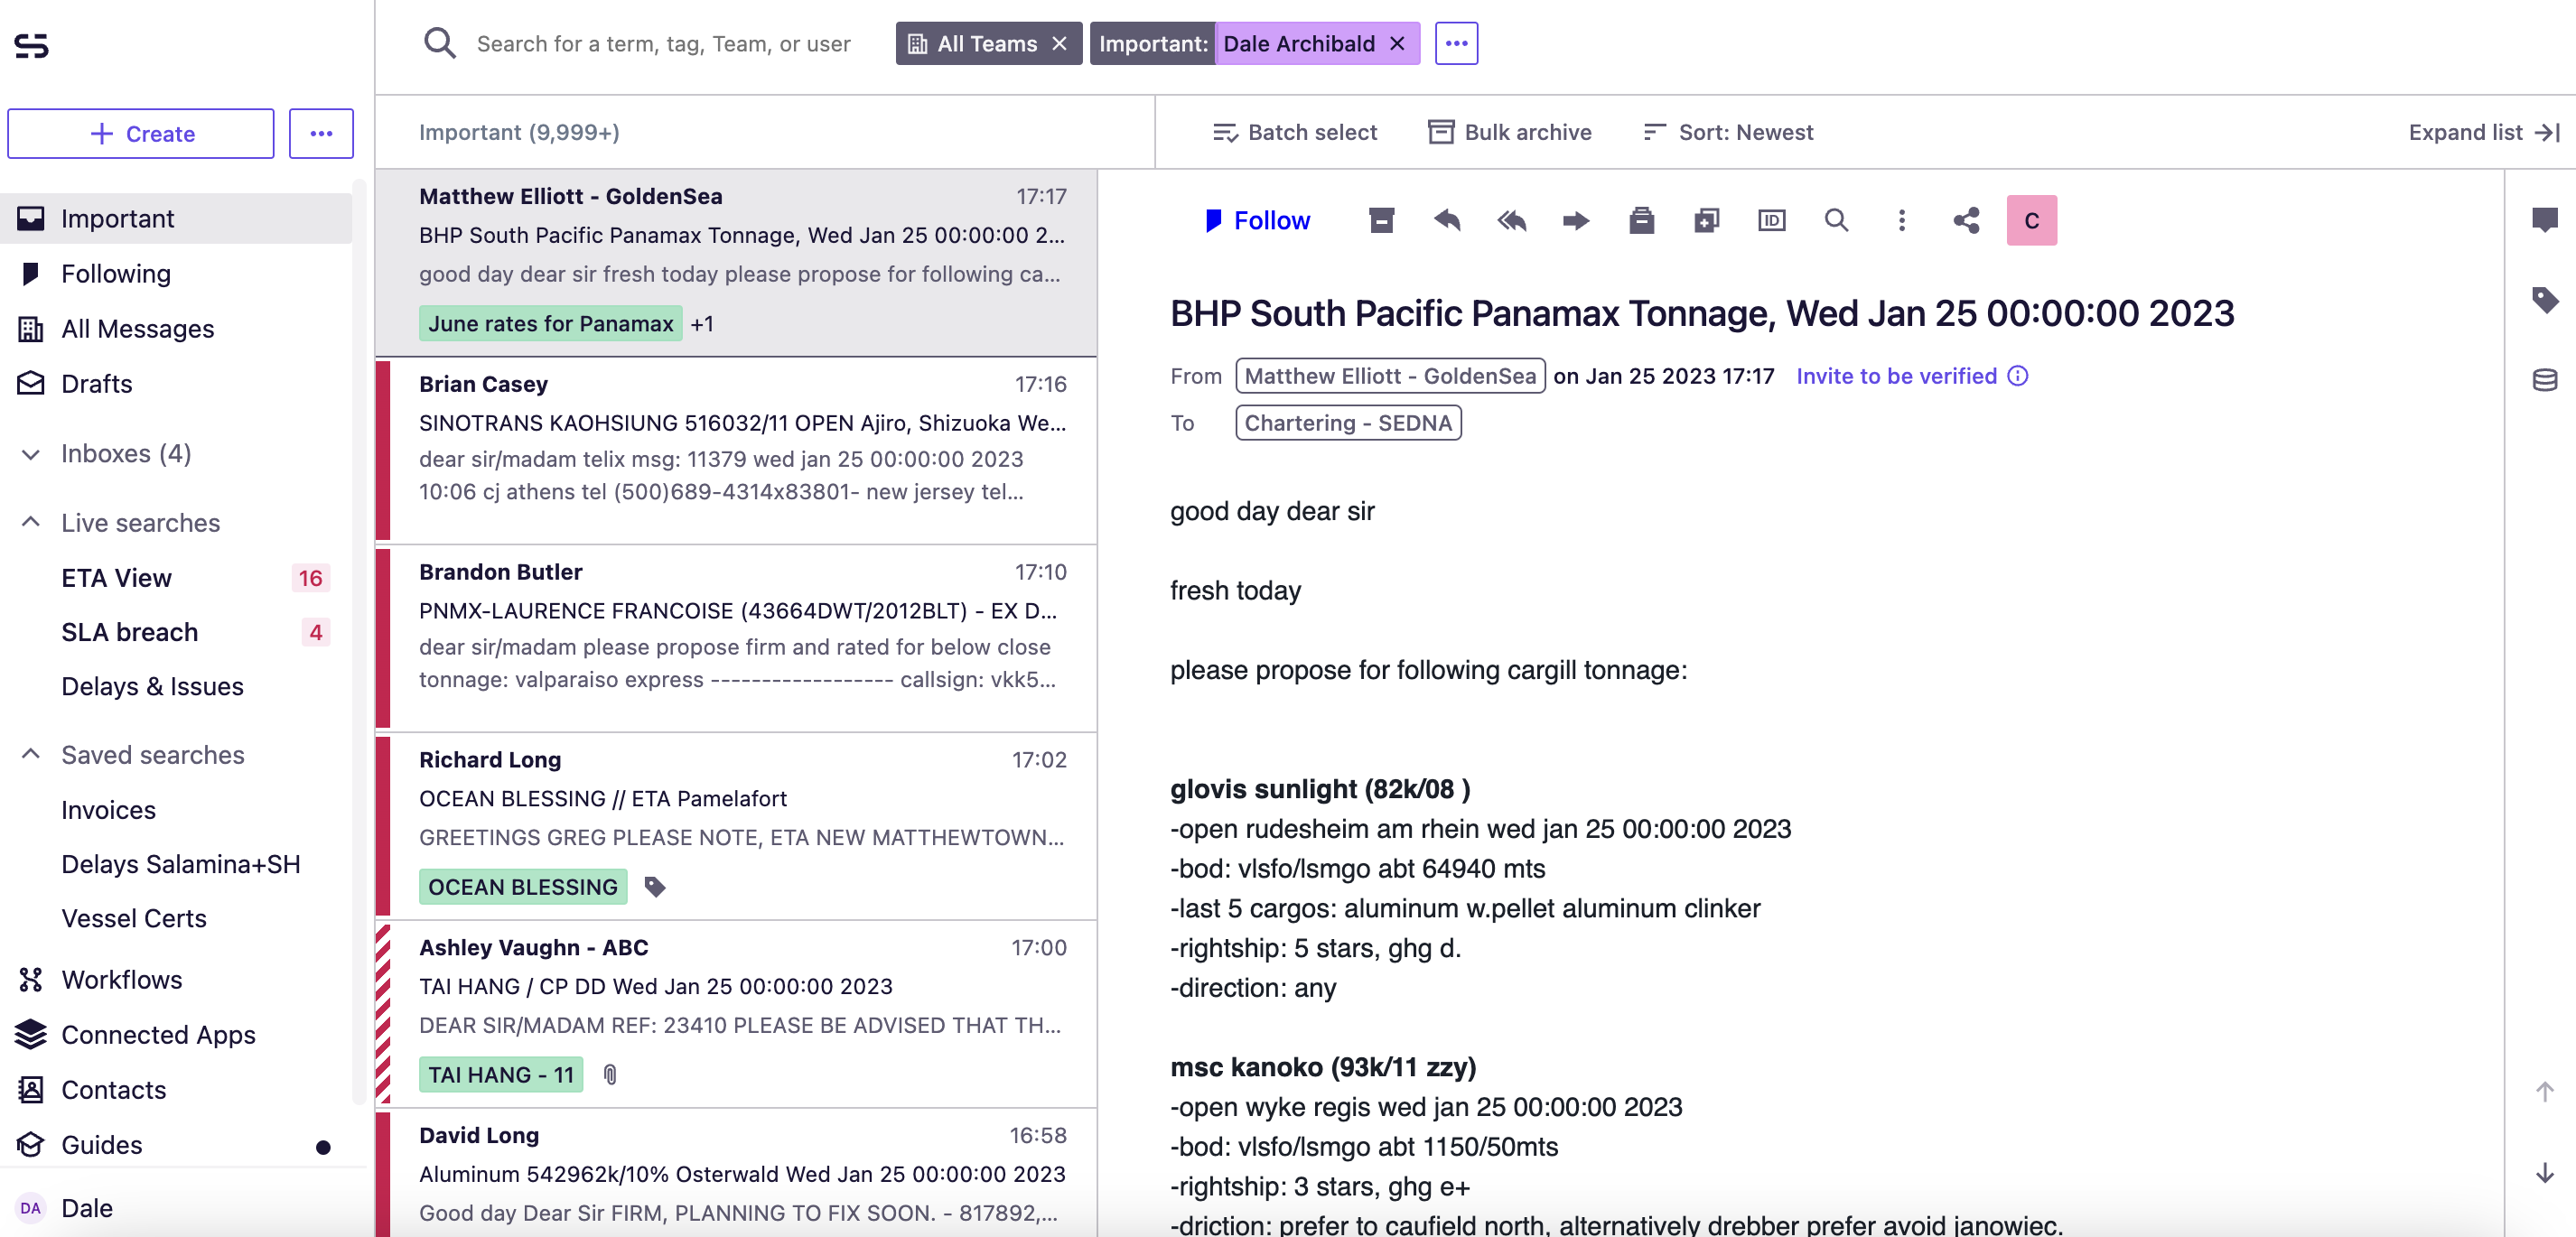The height and width of the screenshot is (1237, 2576).
Task: Open Delays & Issues live search
Action: 176,686
